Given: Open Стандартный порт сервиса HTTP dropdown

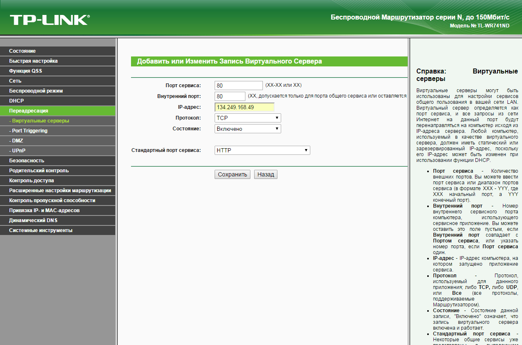Looking at the screenshot, I should [262, 150].
